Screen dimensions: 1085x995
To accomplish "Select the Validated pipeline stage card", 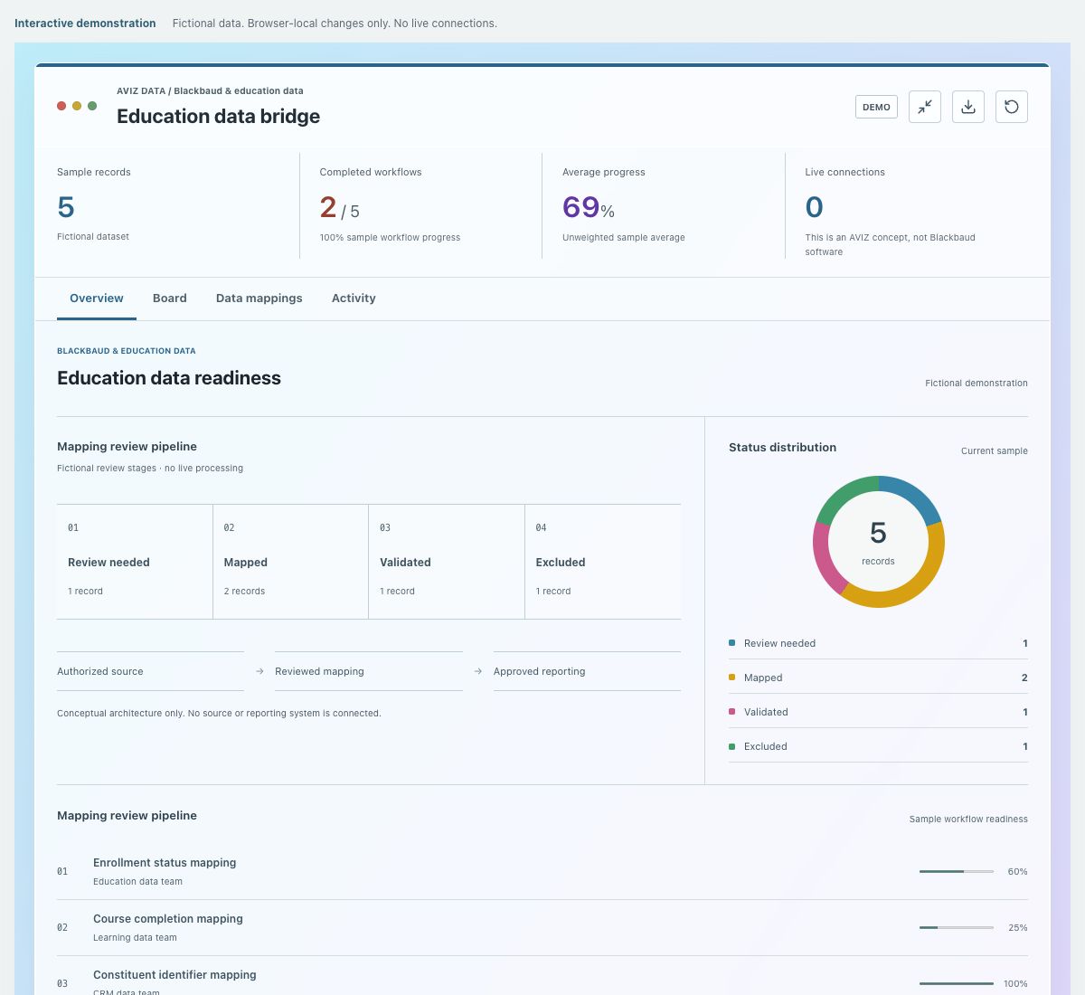I will coord(447,562).
